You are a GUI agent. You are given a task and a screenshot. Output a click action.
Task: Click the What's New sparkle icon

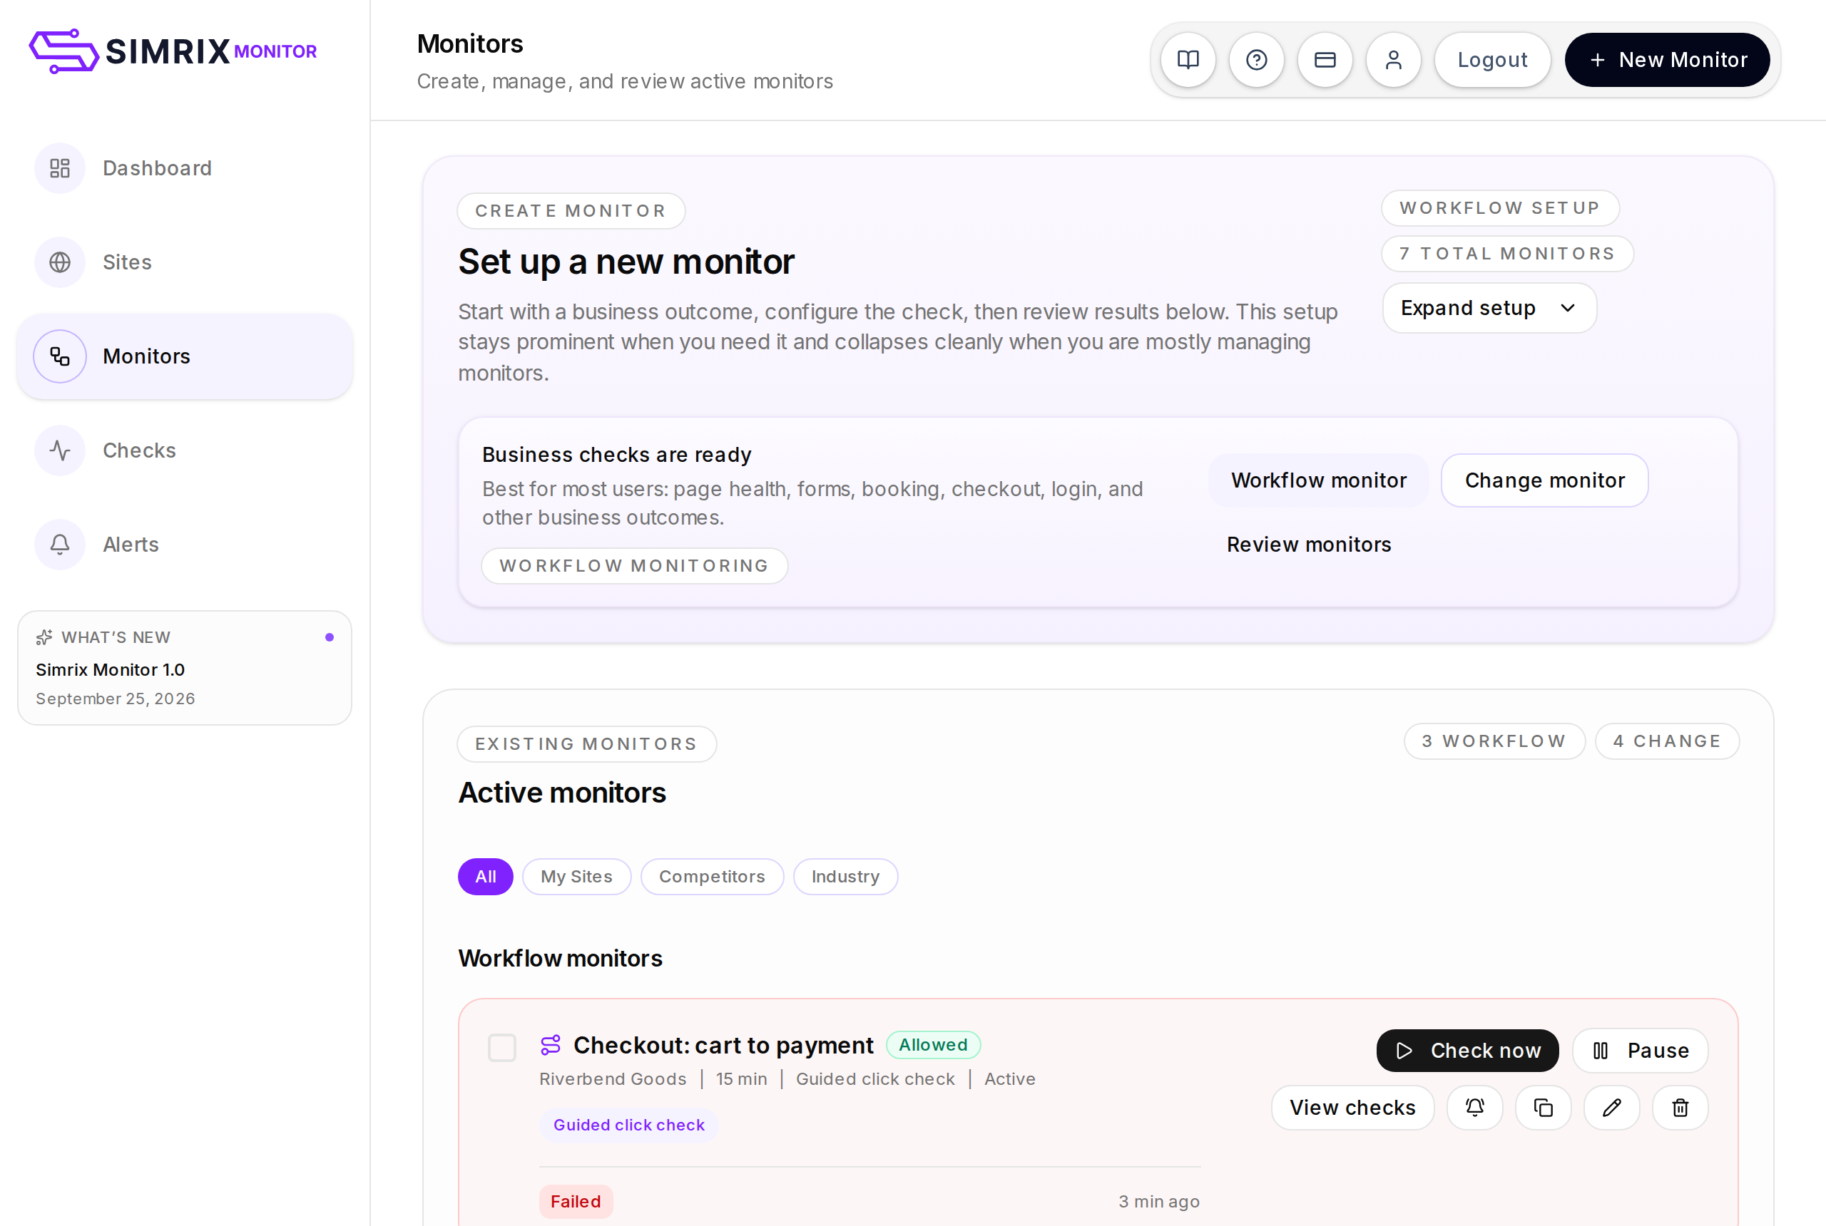pyautogui.click(x=45, y=637)
